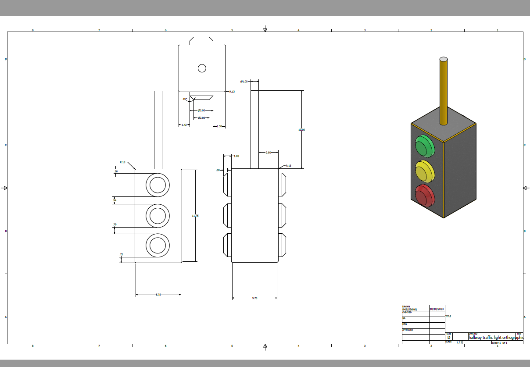Click the 11.75 height dimension
The width and height of the screenshot is (530, 367).
pos(195,216)
